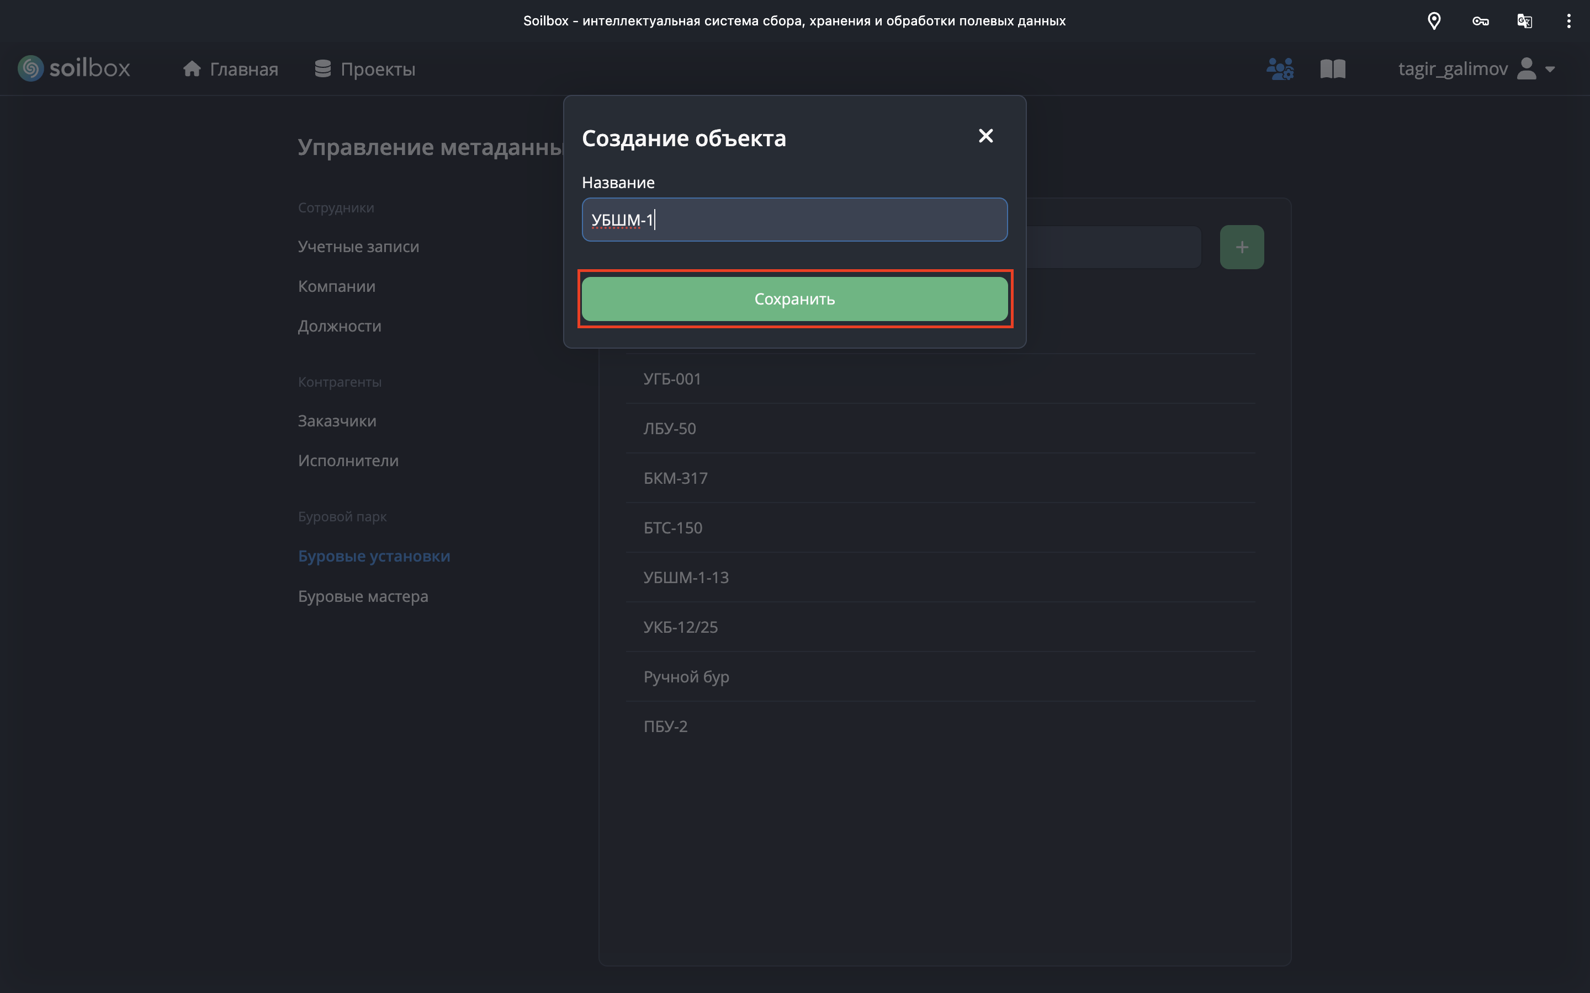Select Заказчики in the sidebar
Screen dimensions: 1590x993
[x=336, y=421]
